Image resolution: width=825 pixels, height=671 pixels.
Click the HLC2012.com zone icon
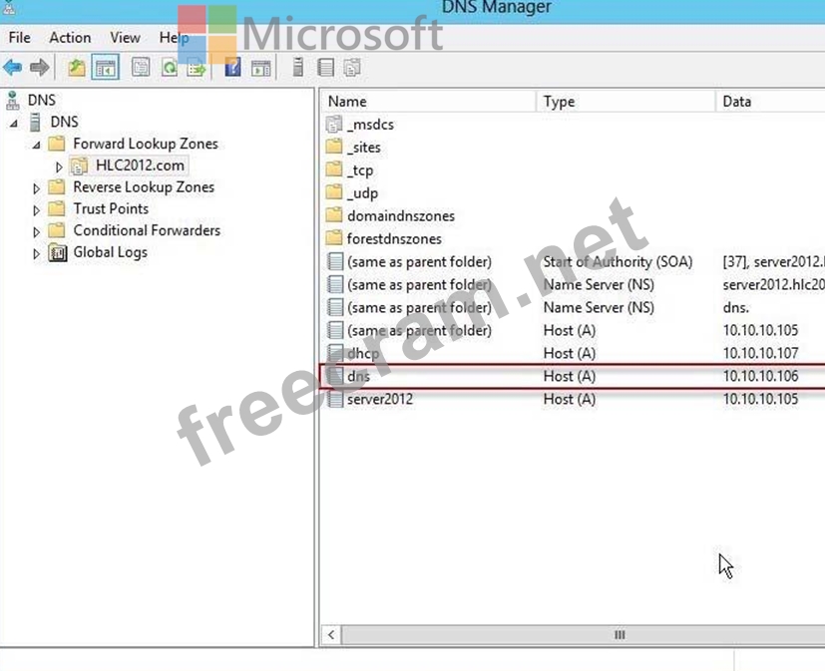[79, 167]
